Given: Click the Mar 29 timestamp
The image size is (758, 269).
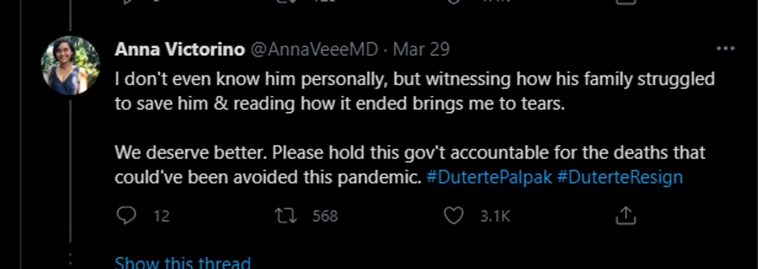Looking at the screenshot, I should [x=421, y=49].
